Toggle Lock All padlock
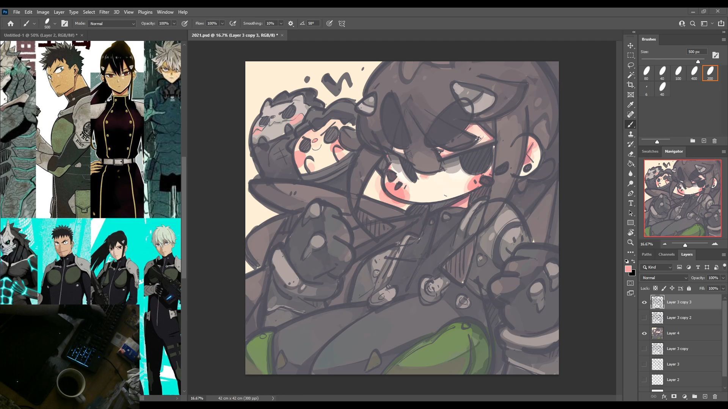 [689, 288]
